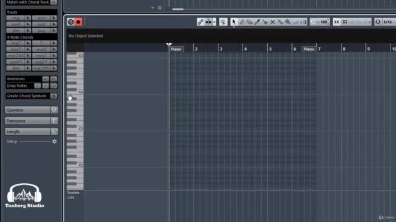Insert a maj7/#5 chord
The image size is (396, 222).
[41, 68]
